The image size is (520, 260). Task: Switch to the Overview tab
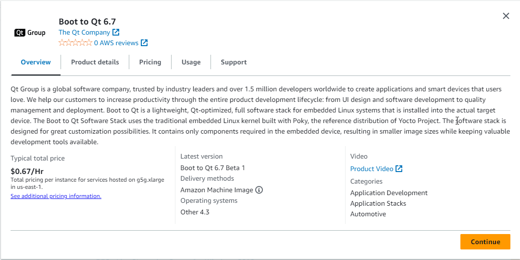(x=36, y=62)
